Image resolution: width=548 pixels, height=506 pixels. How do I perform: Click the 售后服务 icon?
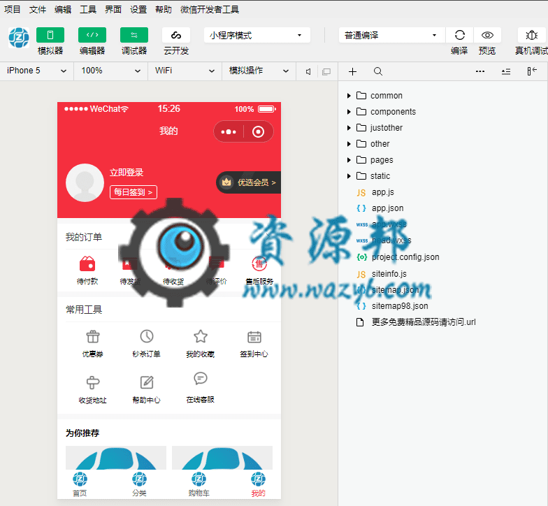click(259, 264)
